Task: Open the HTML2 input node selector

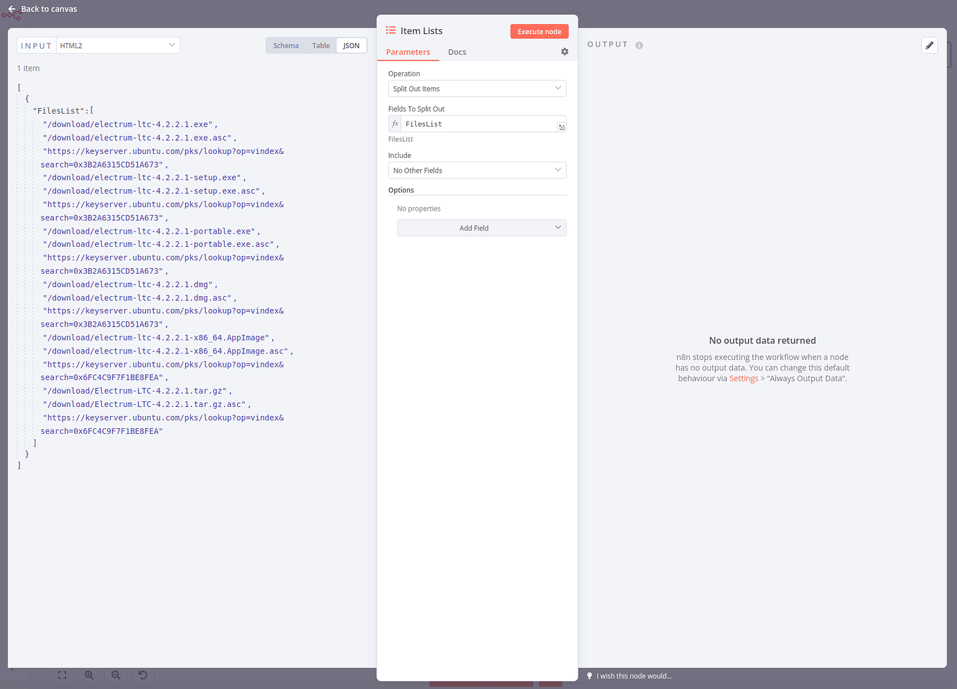Action: (x=117, y=46)
